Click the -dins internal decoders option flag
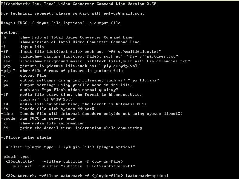The width and height of the screenshot is (239, 179). point(7,114)
